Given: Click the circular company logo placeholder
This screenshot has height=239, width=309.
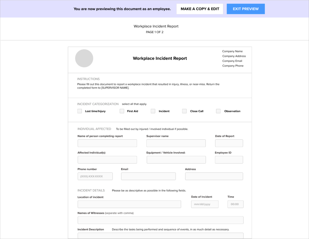Looking at the screenshot, I should click(84, 58).
